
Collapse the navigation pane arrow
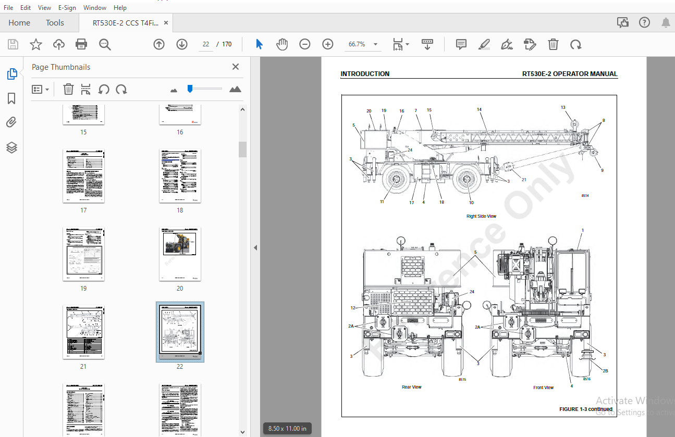coord(255,248)
